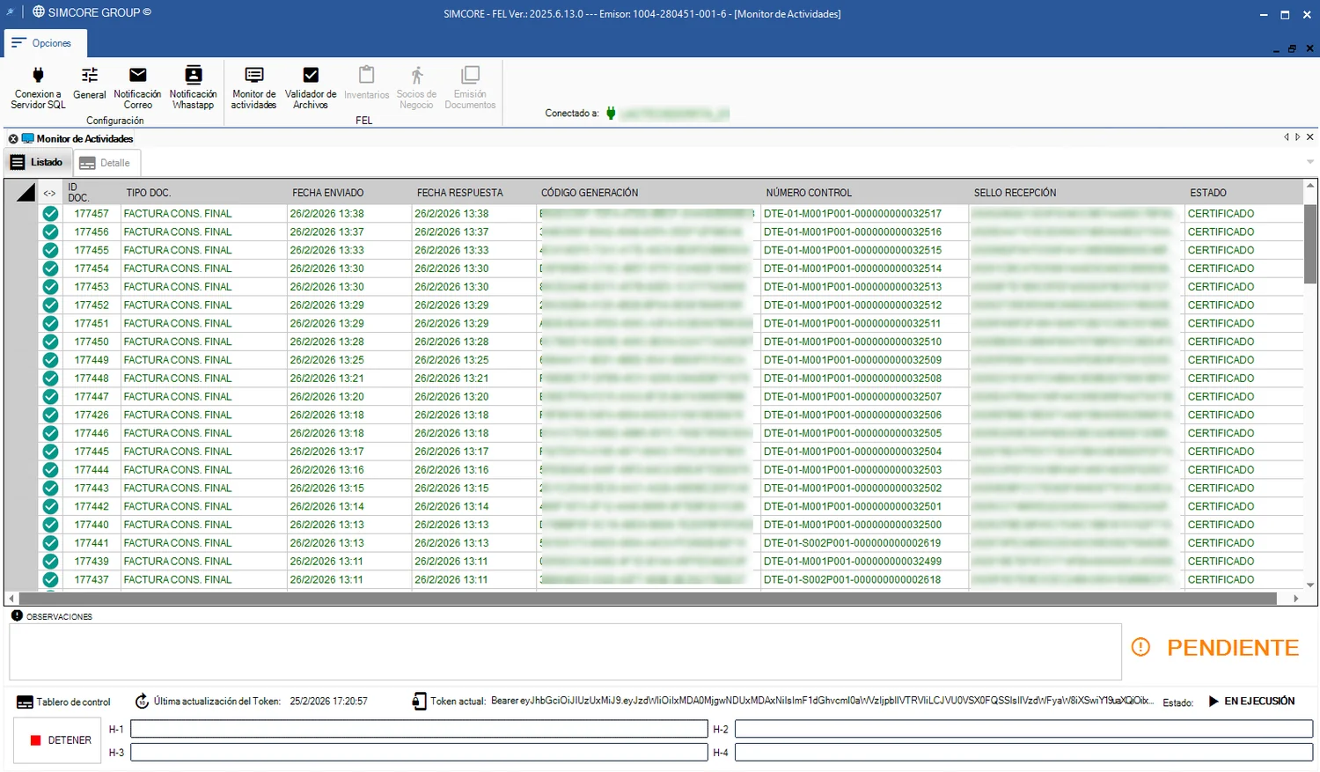Sort by FECHA RESPUESTA column header
This screenshot has width=1320, height=772.
click(459, 193)
